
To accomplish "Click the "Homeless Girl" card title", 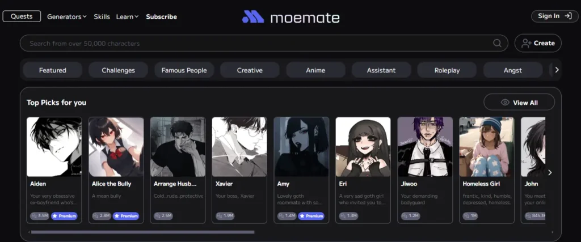I will click(x=481, y=184).
